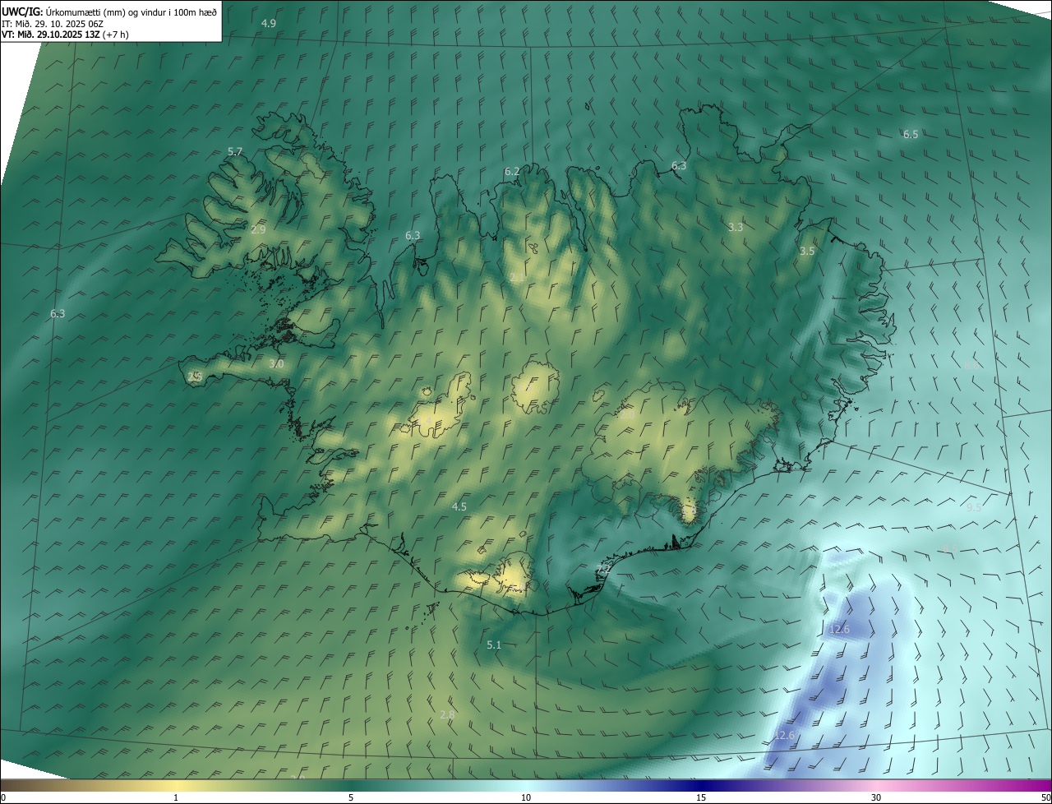Pick the 6.2 value label on the map
Screen dimensions: 1052x804
pos(512,172)
